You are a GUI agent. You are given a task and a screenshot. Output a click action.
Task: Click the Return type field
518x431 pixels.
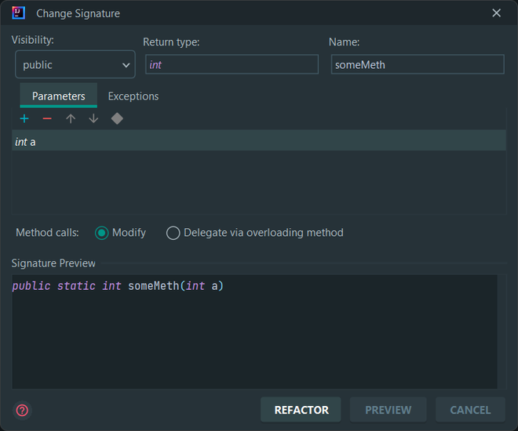pos(232,65)
